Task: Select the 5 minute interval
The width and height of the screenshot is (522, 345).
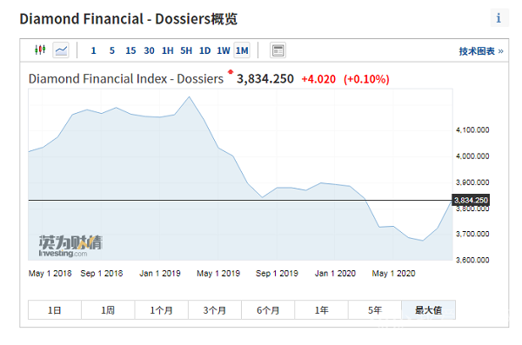Action: point(112,50)
